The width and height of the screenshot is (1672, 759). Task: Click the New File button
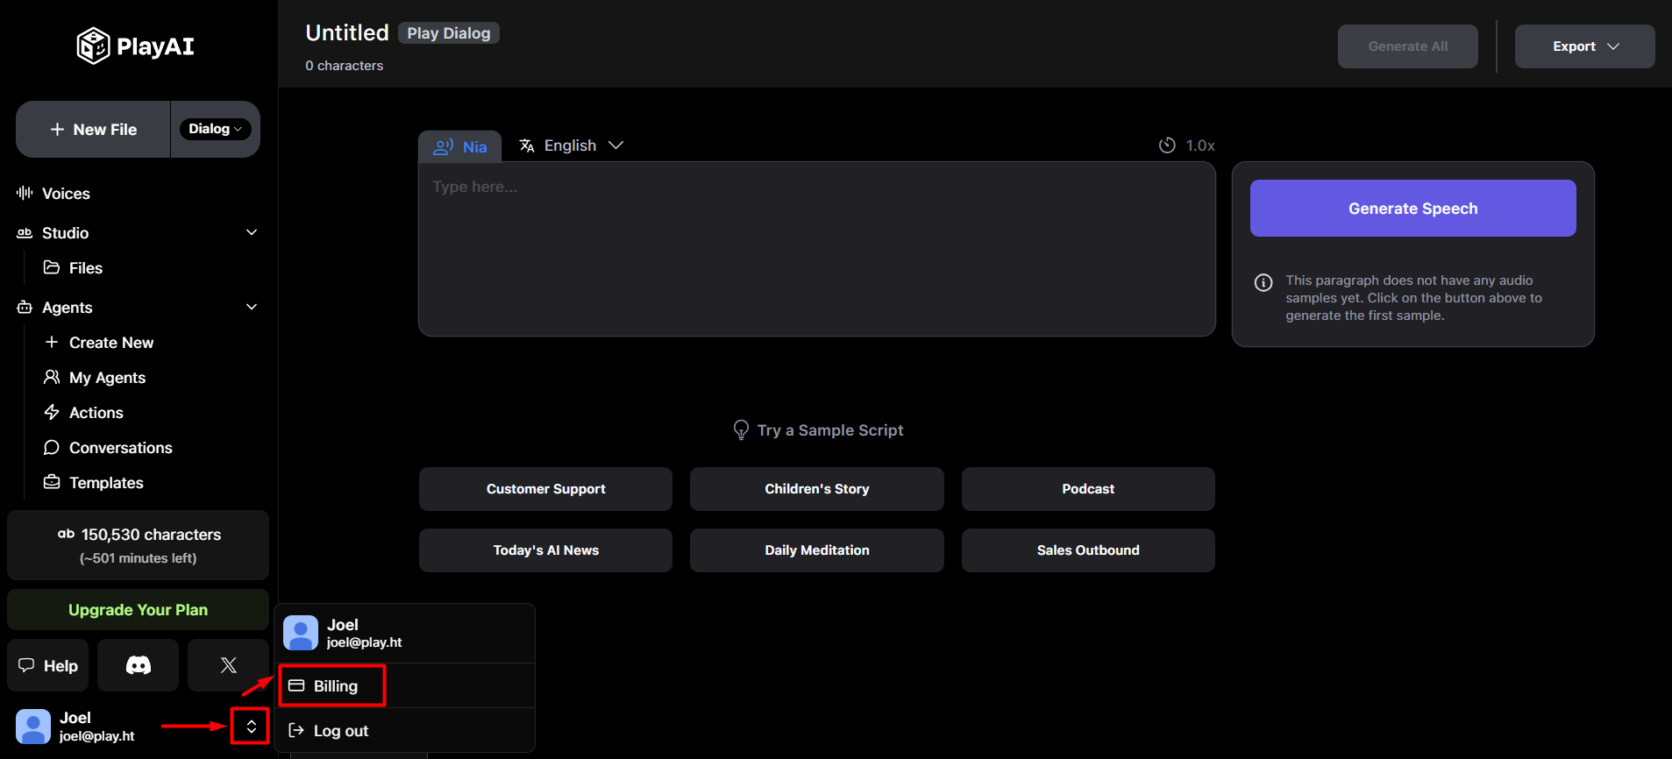(93, 129)
